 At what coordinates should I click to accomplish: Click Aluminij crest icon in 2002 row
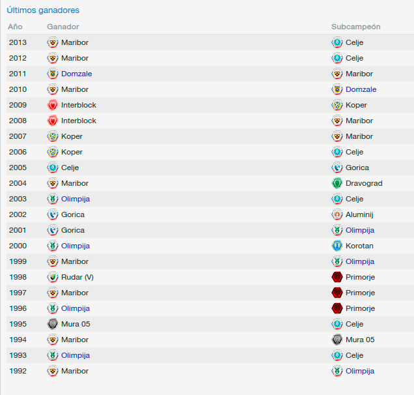[x=337, y=214]
